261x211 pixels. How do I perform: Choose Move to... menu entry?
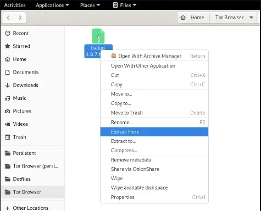click(x=154, y=94)
